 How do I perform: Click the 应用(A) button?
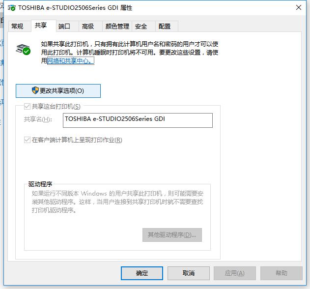(x=235, y=273)
